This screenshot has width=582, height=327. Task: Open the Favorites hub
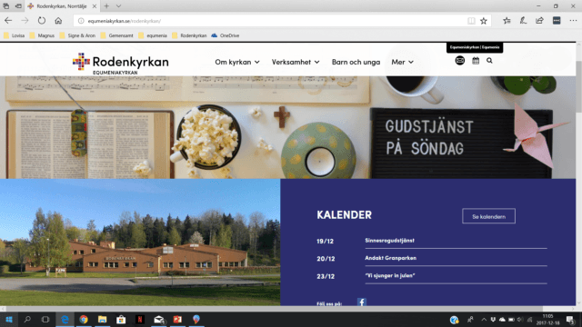[x=507, y=21]
